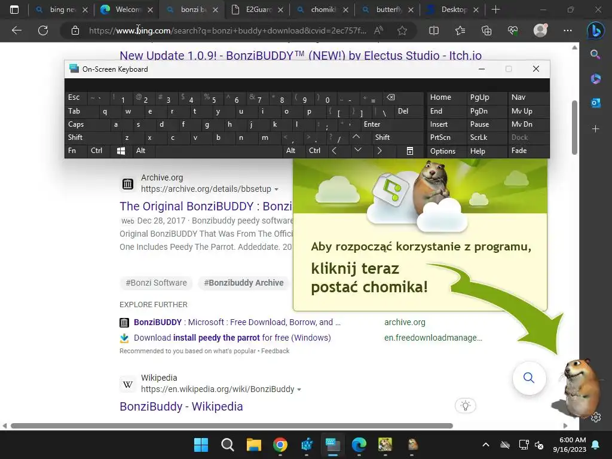
Task: Open taskbar Search
Action: 228,445
